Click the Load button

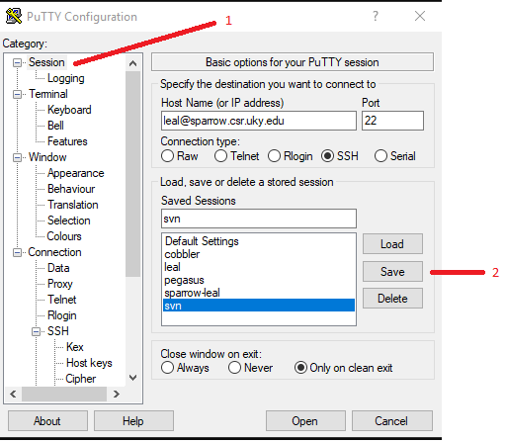click(392, 244)
